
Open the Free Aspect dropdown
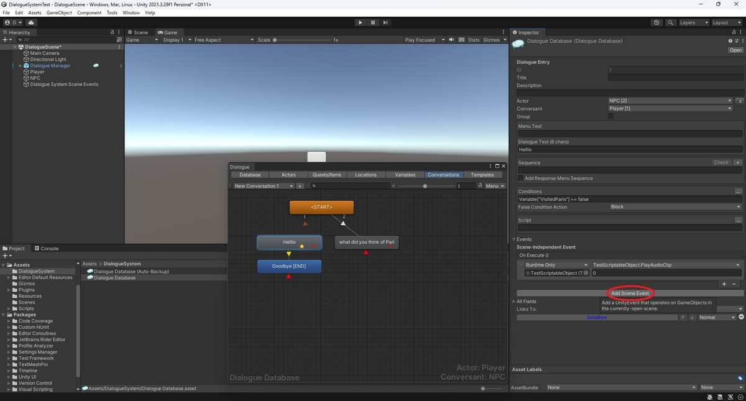(x=224, y=40)
